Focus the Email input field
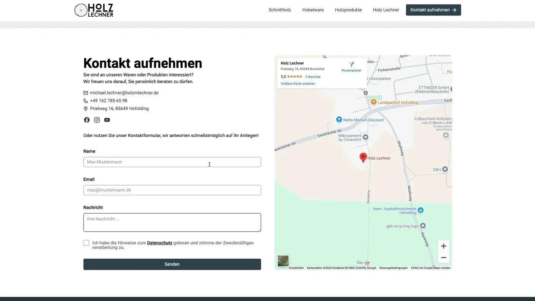Image resolution: width=535 pixels, height=301 pixels. point(172,190)
